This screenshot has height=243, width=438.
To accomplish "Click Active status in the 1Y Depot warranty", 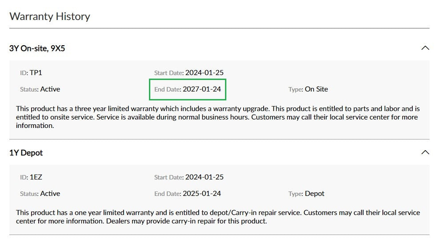I will [x=50, y=194].
